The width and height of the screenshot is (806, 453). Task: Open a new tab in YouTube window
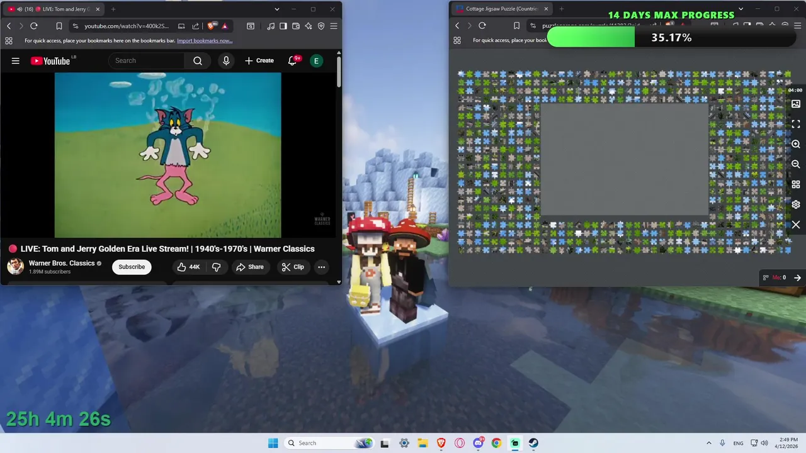(113, 9)
